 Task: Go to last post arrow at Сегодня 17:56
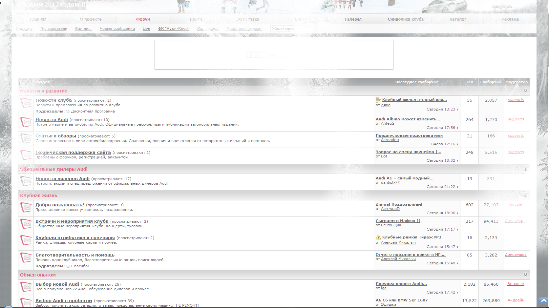point(457,128)
